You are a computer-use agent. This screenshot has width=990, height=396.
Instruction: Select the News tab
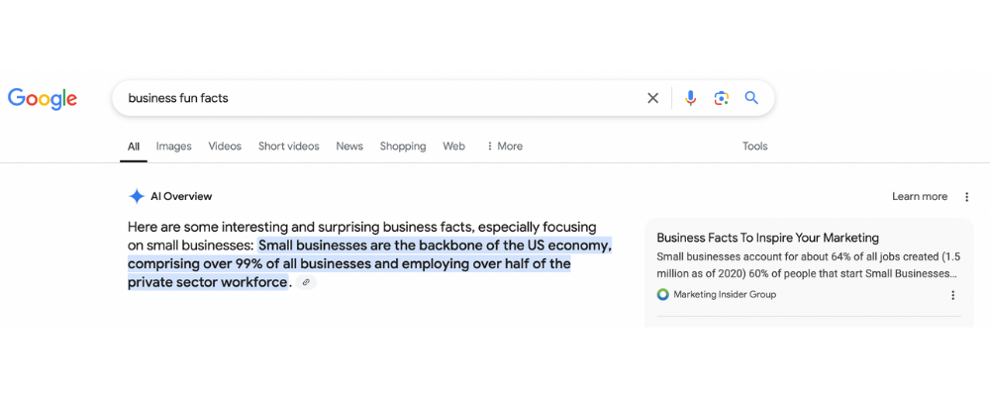(x=349, y=146)
